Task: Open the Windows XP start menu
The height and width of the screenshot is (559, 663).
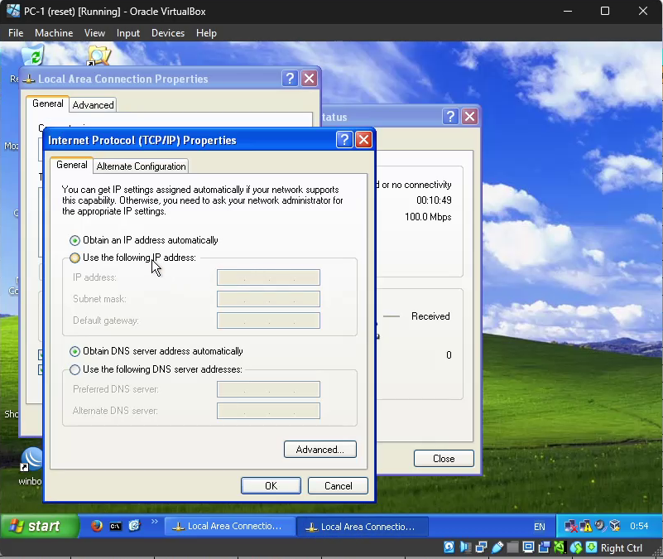Action: [40, 526]
